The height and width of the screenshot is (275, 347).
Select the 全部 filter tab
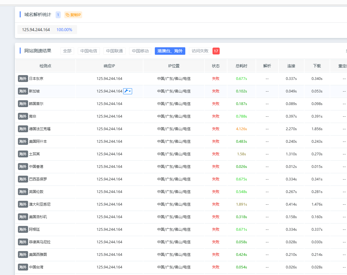[67, 51]
